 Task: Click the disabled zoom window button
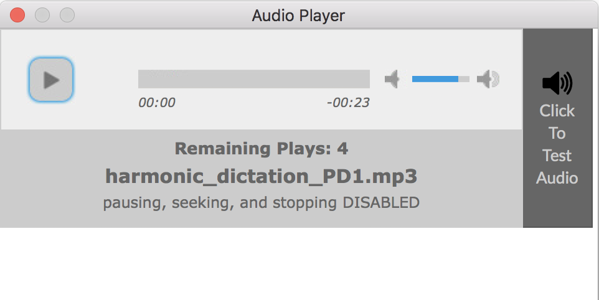[67, 16]
